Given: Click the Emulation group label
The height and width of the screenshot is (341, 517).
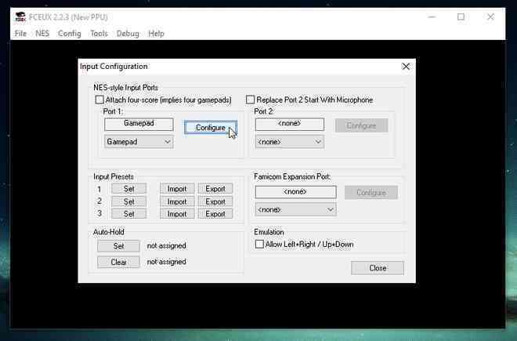Looking at the screenshot, I should click(269, 232).
